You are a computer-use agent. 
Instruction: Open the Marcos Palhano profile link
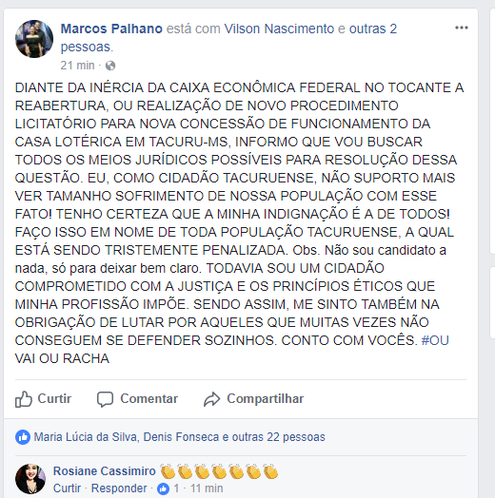[111, 29]
